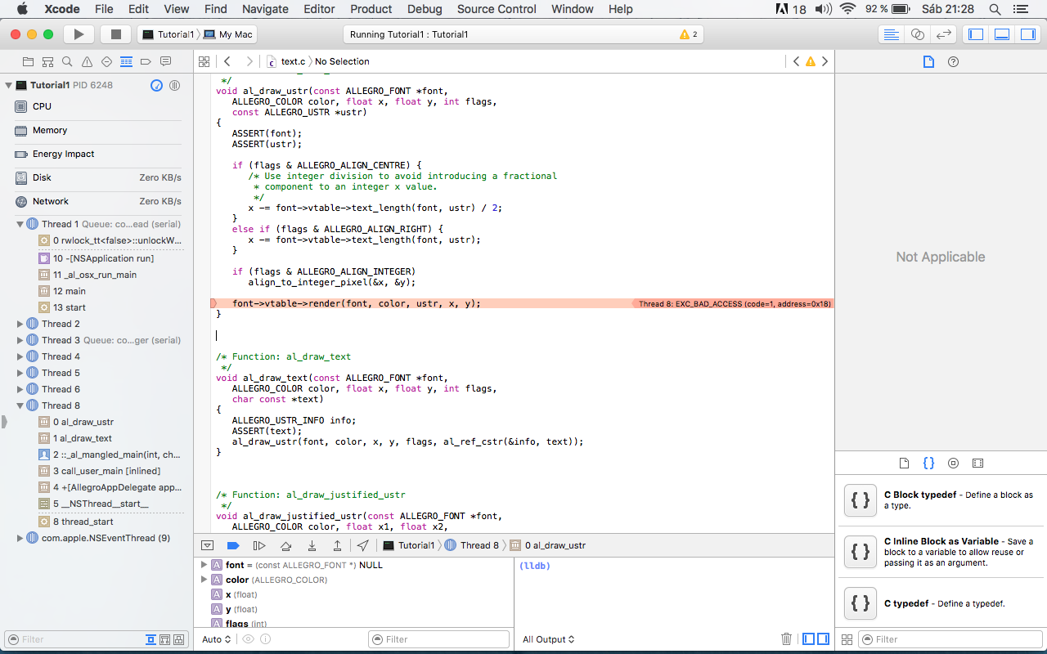Deactivate breakpoints in debug bar
The height and width of the screenshot is (654, 1047).
[233, 545]
